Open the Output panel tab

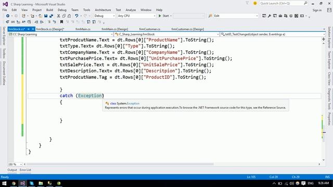click(x=12, y=170)
